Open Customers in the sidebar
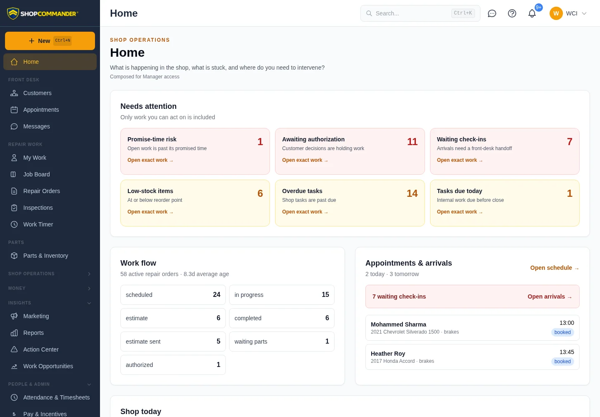The height and width of the screenshot is (417, 600). tap(50, 93)
